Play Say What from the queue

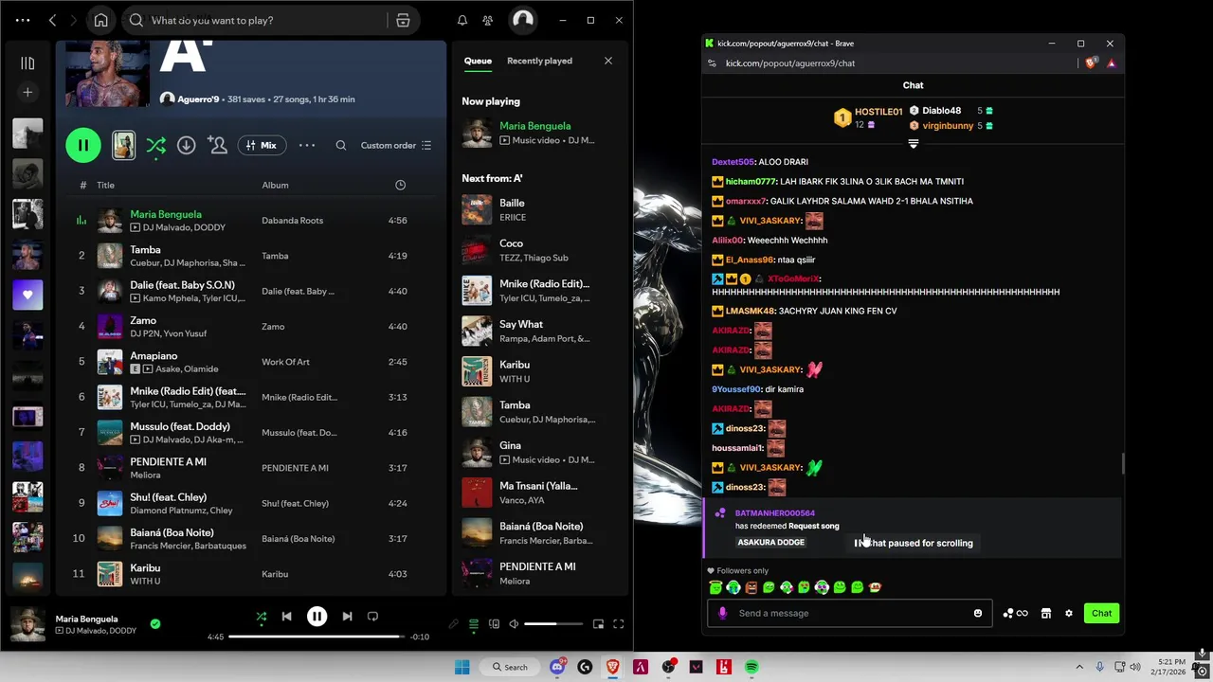coord(539,331)
